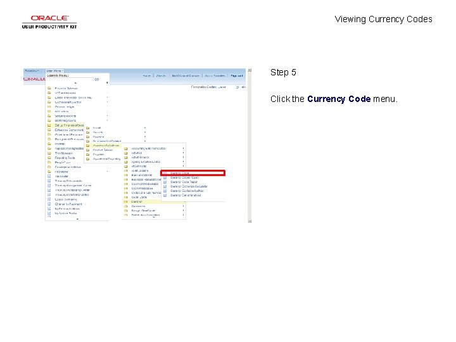Click the page scrollbar up arrow
The image size is (456, 342).
point(250,70)
